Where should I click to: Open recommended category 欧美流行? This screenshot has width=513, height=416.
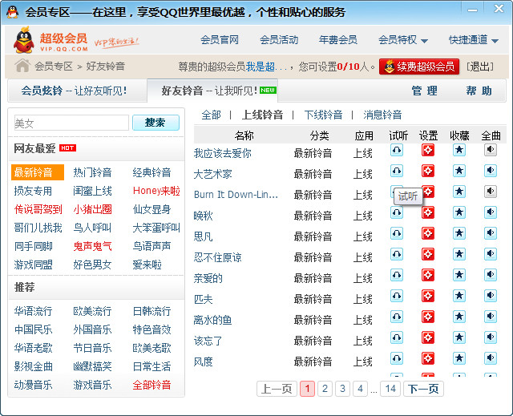pyautogui.click(x=93, y=311)
